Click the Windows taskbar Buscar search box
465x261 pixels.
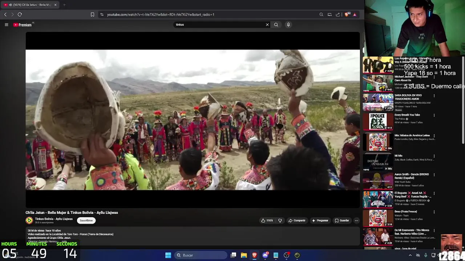coord(200,255)
